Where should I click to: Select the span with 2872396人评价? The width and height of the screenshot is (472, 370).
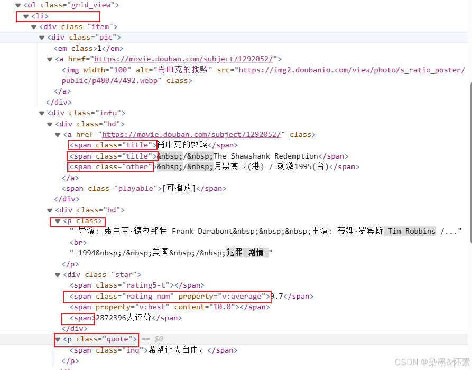(x=126, y=318)
